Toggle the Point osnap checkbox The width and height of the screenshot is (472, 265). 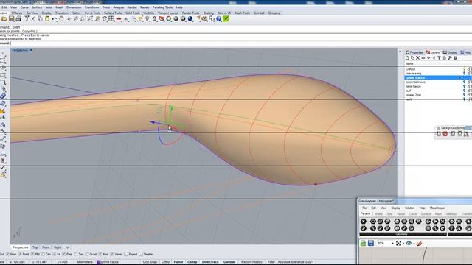coord(20,254)
